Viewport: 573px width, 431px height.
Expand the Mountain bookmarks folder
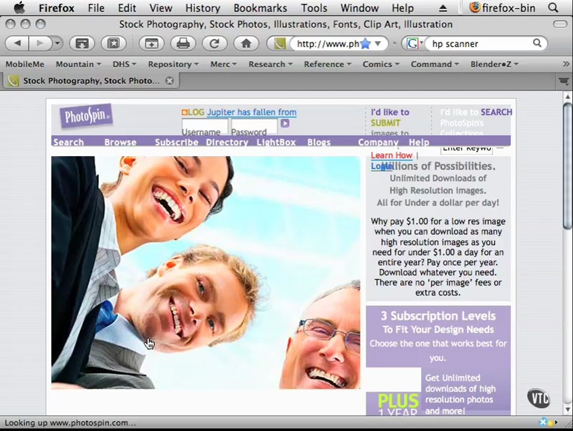78,64
